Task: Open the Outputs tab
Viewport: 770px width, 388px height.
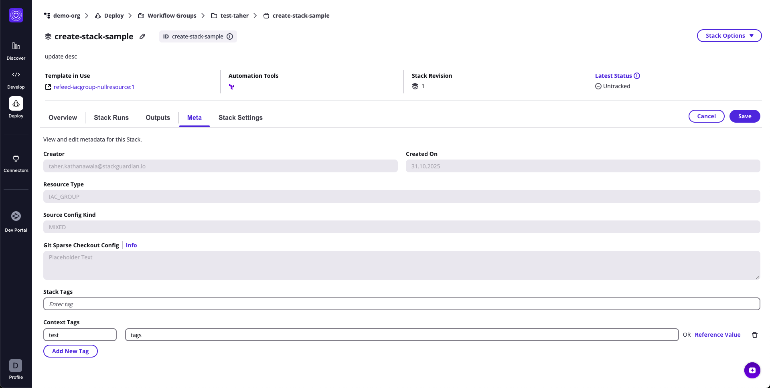Action: [158, 117]
